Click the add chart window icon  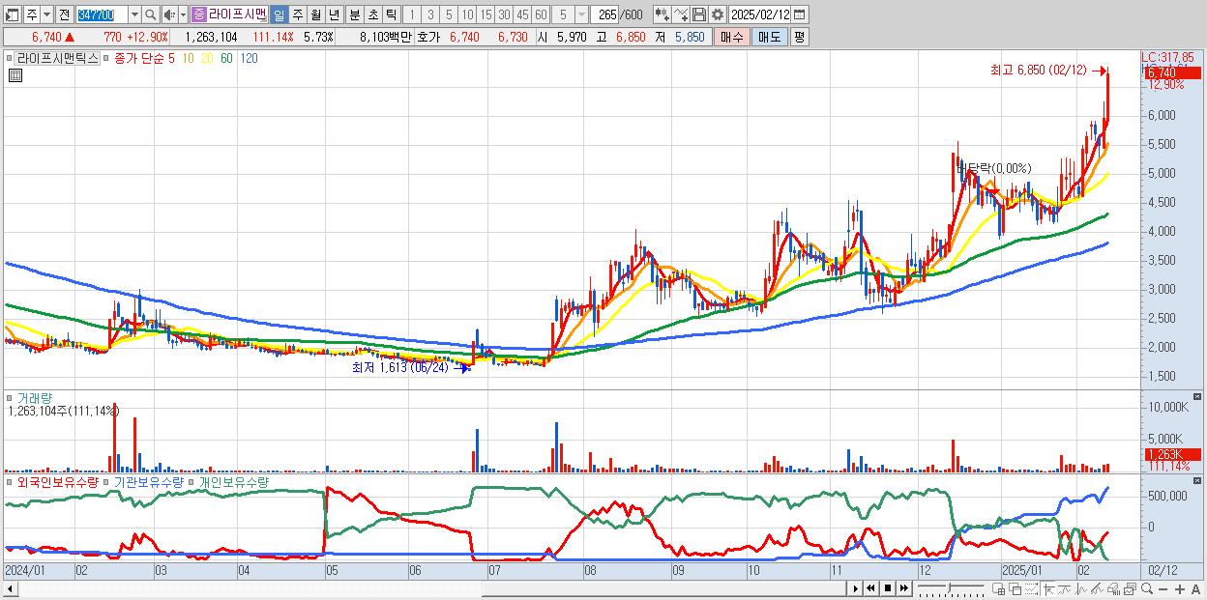pos(999,589)
